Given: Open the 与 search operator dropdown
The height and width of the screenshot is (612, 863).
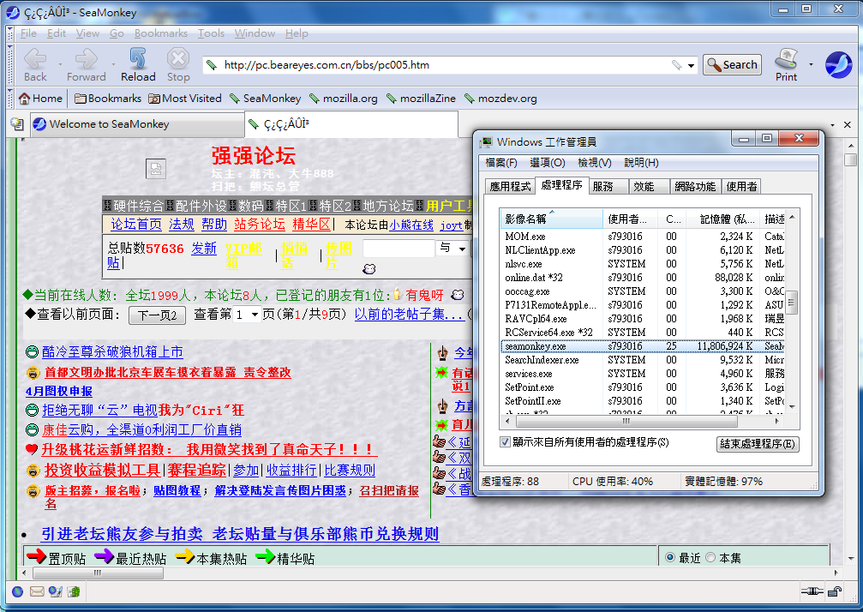Looking at the screenshot, I should [462, 249].
